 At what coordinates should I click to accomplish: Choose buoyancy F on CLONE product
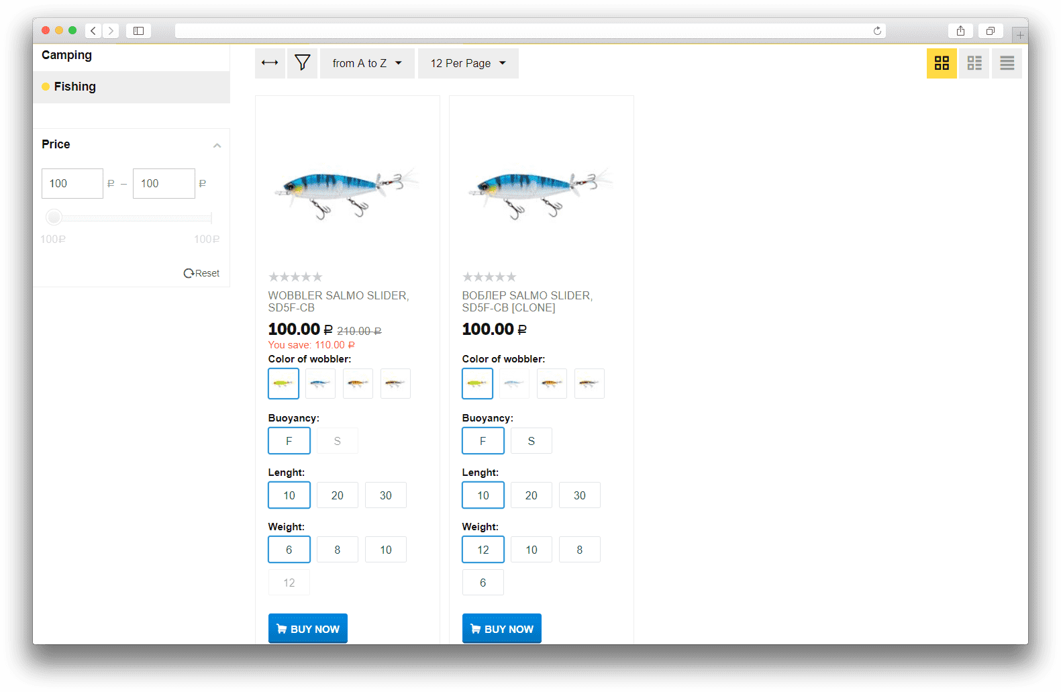483,441
